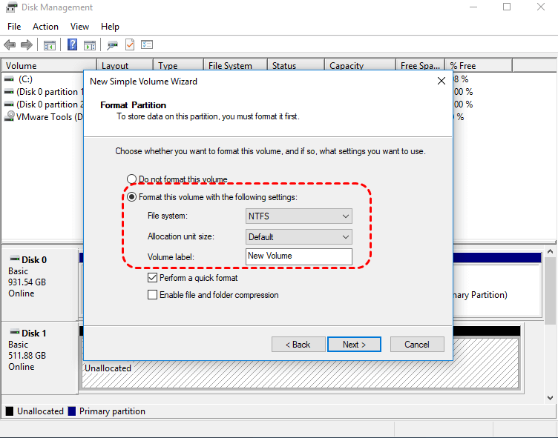558x438 pixels.
Task: Click the drive connection toolbar icon
Action: coord(113,45)
